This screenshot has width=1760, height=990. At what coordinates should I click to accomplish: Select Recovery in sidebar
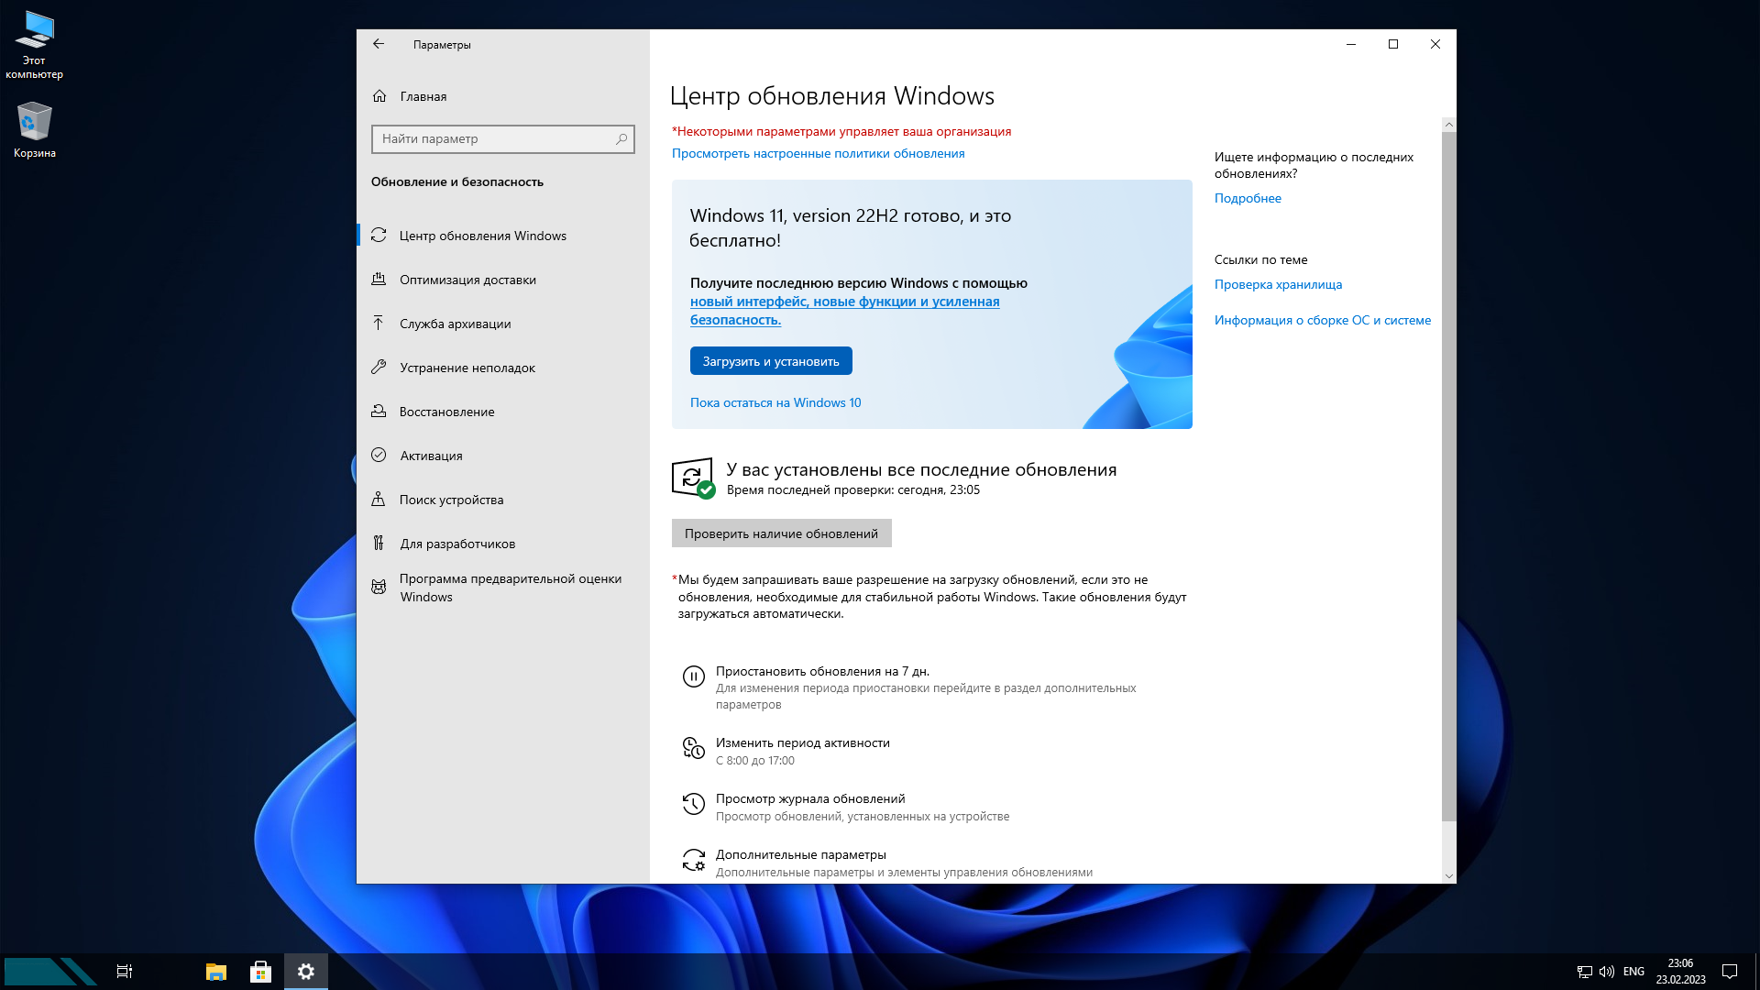tap(446, 412)
